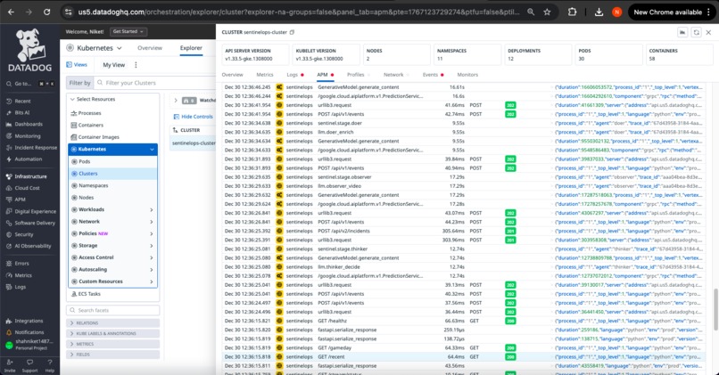
Task: Close the cluster side panel
Action: coord(708,32)
